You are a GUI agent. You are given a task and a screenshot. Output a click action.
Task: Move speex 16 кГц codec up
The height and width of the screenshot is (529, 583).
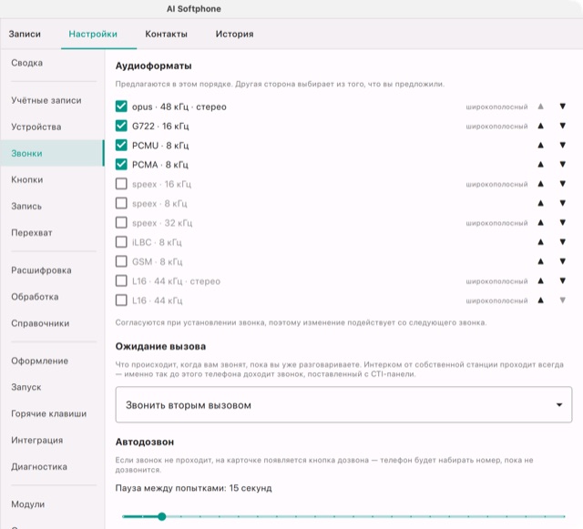(540, 184)
